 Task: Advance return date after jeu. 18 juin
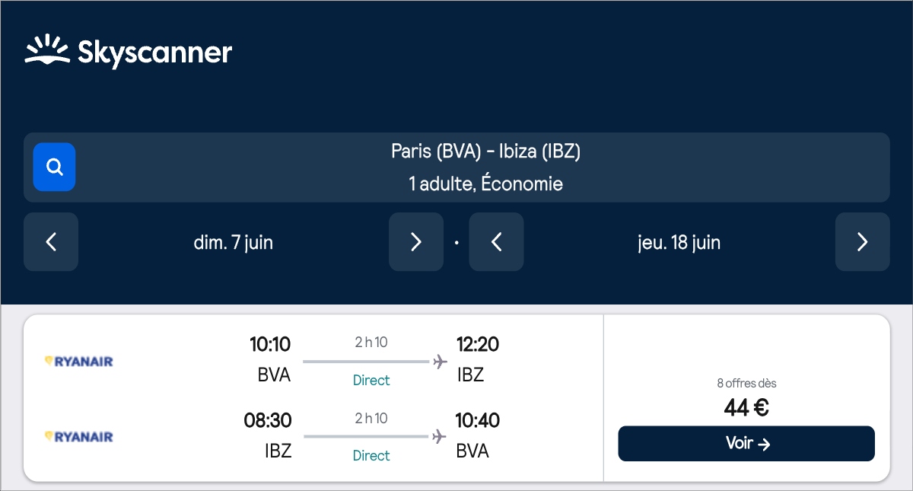pos(862,242)
